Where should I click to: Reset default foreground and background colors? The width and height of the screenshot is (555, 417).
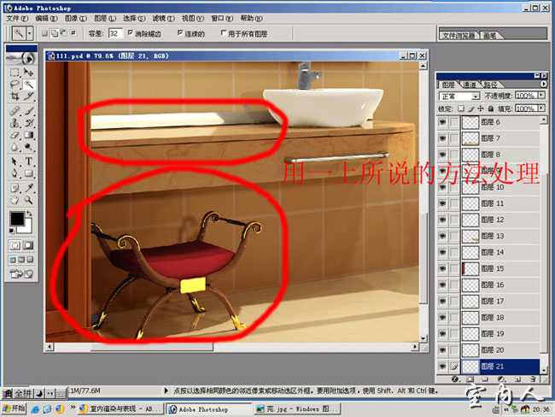point(12,231)
